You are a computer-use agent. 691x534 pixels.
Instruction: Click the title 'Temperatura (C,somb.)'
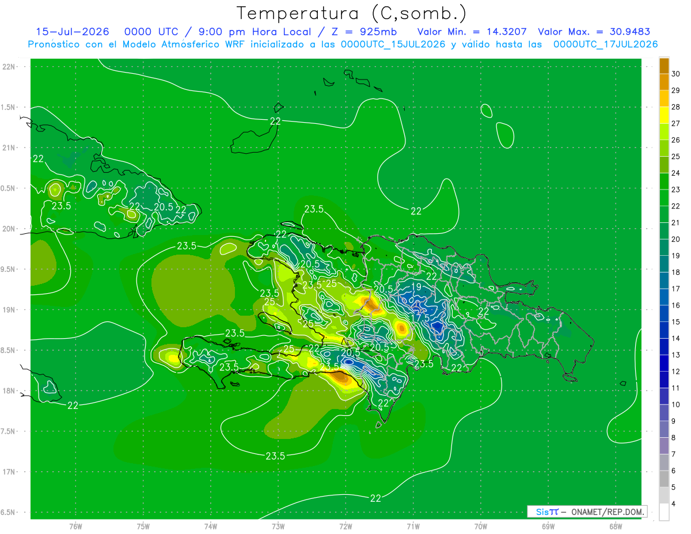352,13
